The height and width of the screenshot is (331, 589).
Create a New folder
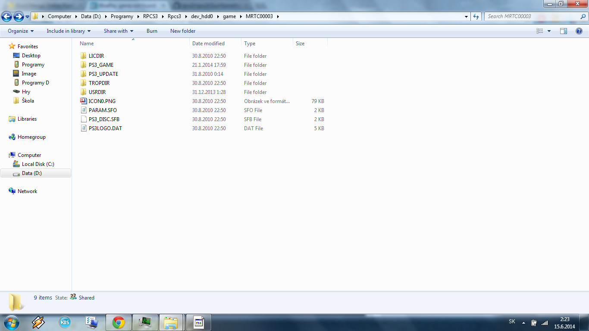click(x=183, y=31)
